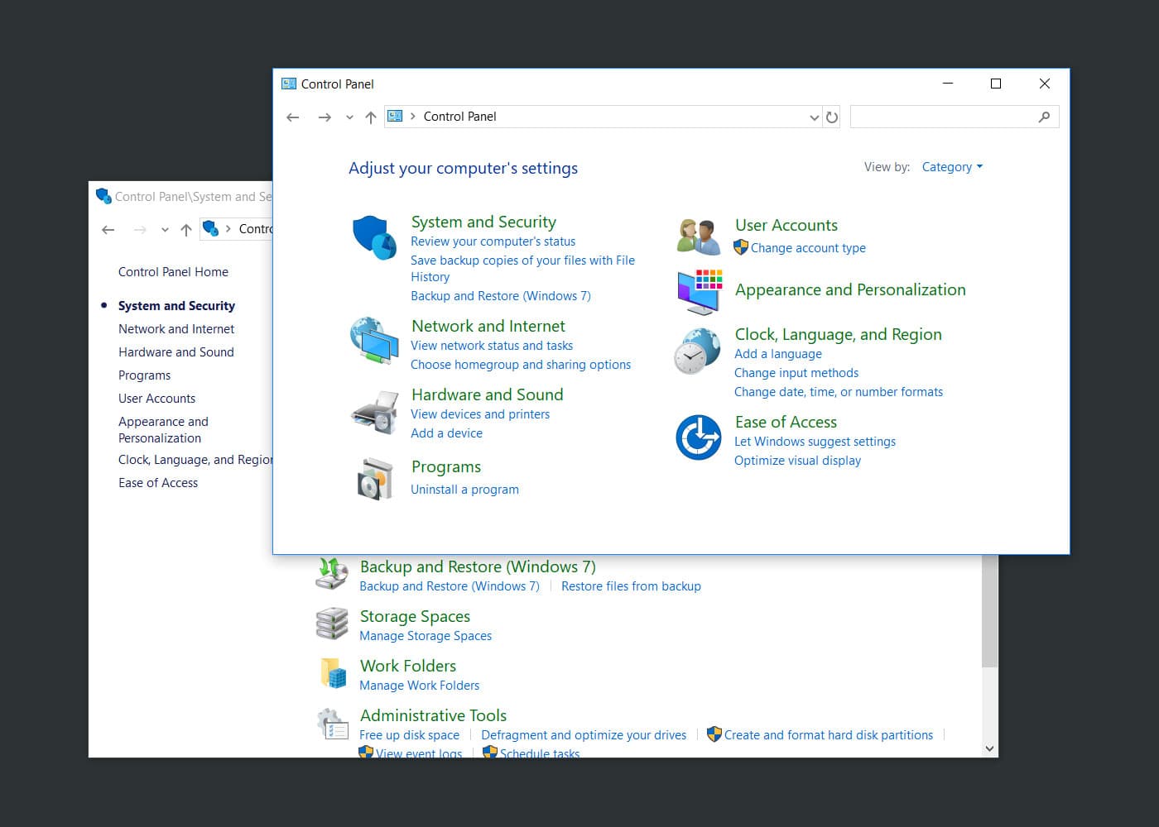Open Backup and Restore (Windows 7) link in front window
The height and width of the screenshot is (827, 1159).
coord(501,296)
